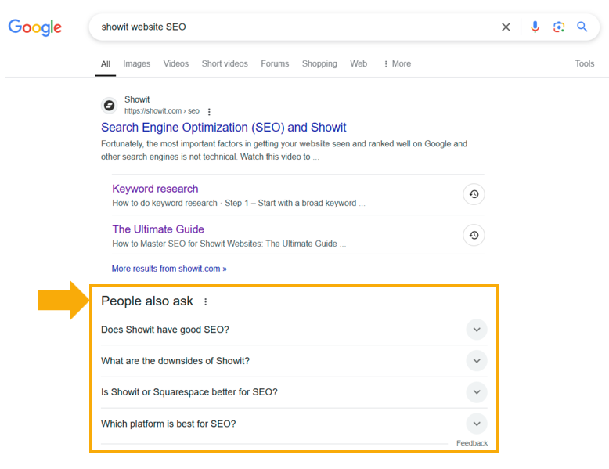The width and height of the screenshot is (609, 469).
Task: Click history icon next to The Ultimate Guide
Action: tap(474, 235)
